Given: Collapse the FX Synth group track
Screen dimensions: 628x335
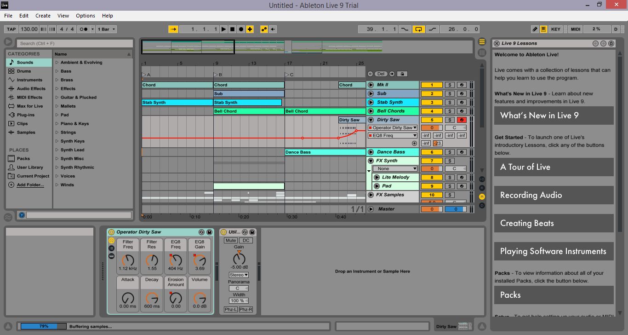Looking at the screenshot, I should [x=371, y=161].
